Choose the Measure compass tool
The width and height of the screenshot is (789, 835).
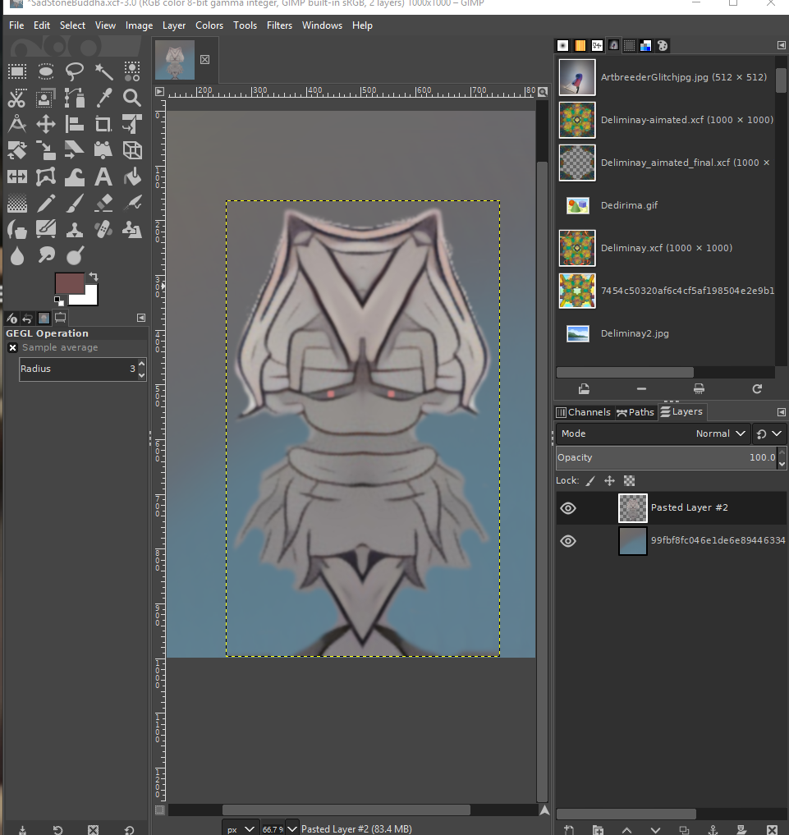coord(17,124)
